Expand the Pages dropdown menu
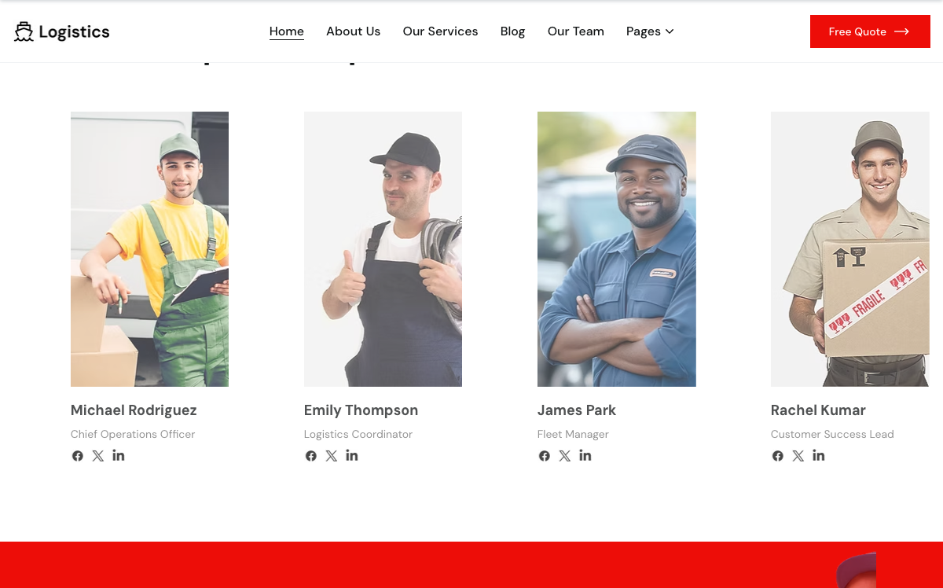The width and height of the screenshot is (943, 588). [x=650, y=31]
